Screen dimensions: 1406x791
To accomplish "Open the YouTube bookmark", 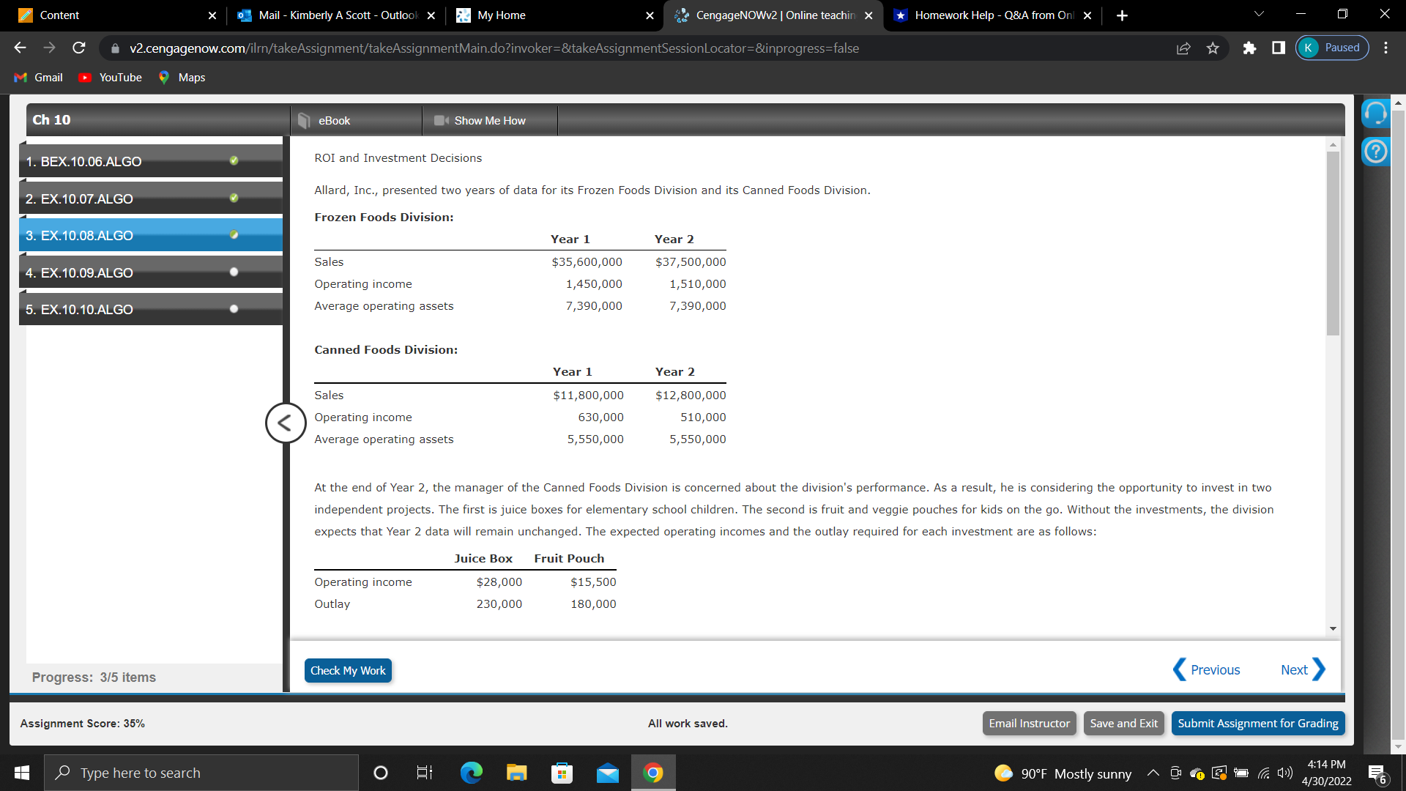I will [109, 77].
